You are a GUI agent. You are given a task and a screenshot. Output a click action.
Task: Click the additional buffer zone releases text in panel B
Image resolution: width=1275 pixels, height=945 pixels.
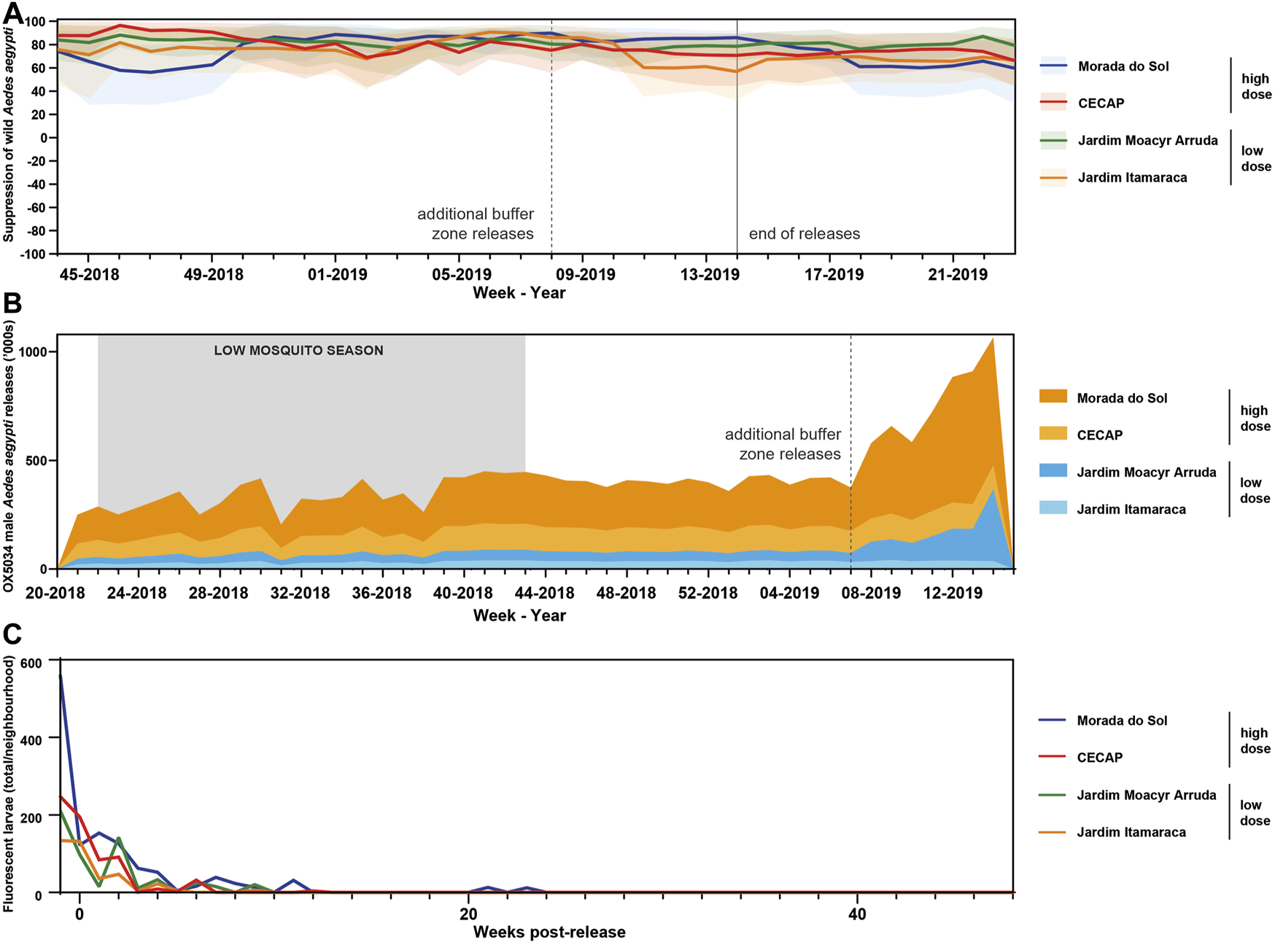point(784,443)
